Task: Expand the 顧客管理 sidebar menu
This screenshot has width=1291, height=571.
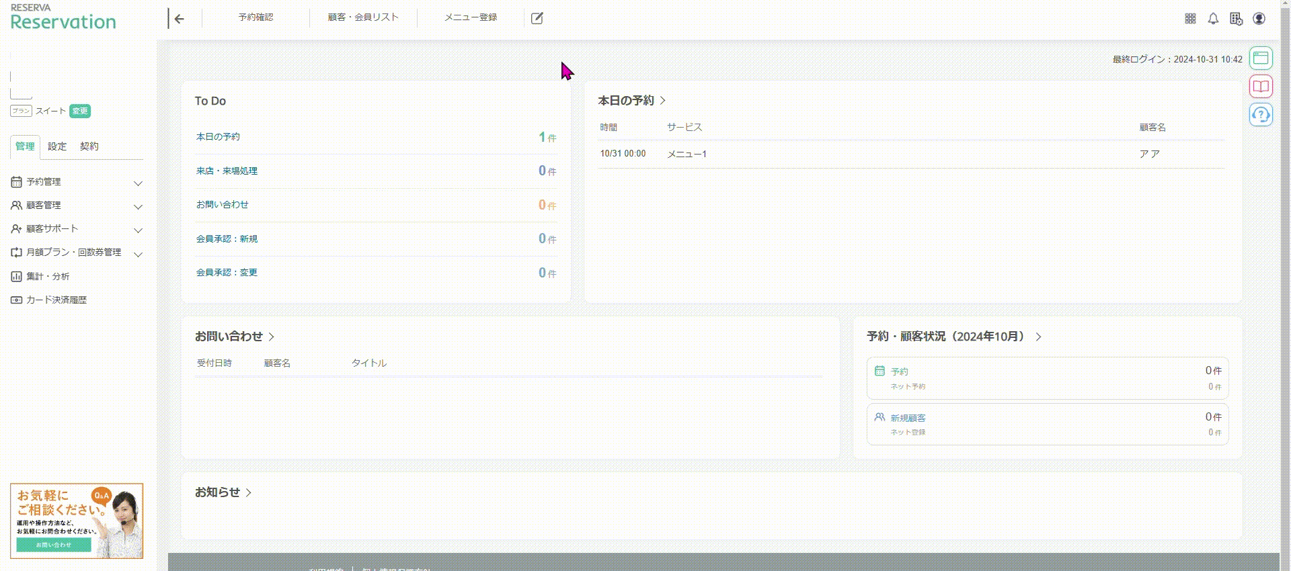Action: tap(77, 206)
